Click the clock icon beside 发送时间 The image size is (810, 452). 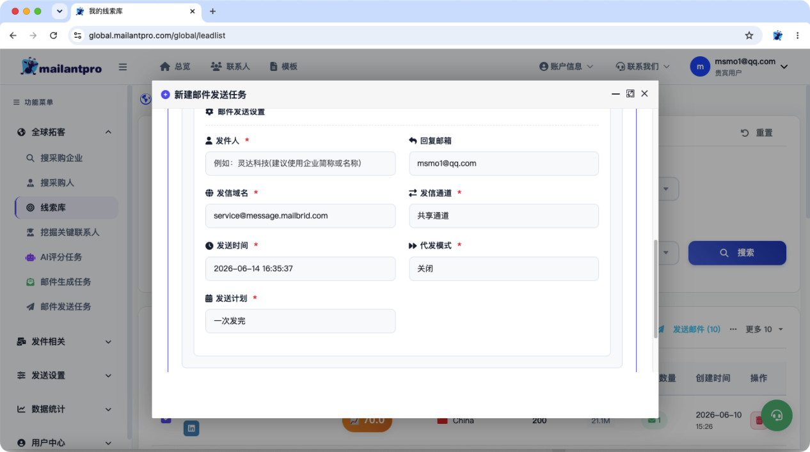[x=209, y=245]
